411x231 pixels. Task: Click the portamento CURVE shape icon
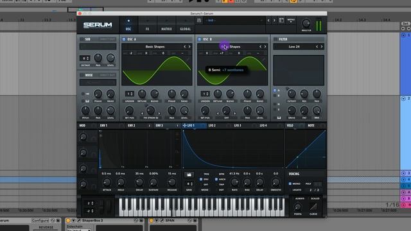click(x=313, y=207)
